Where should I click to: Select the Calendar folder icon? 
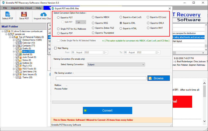tap(20, 43)
